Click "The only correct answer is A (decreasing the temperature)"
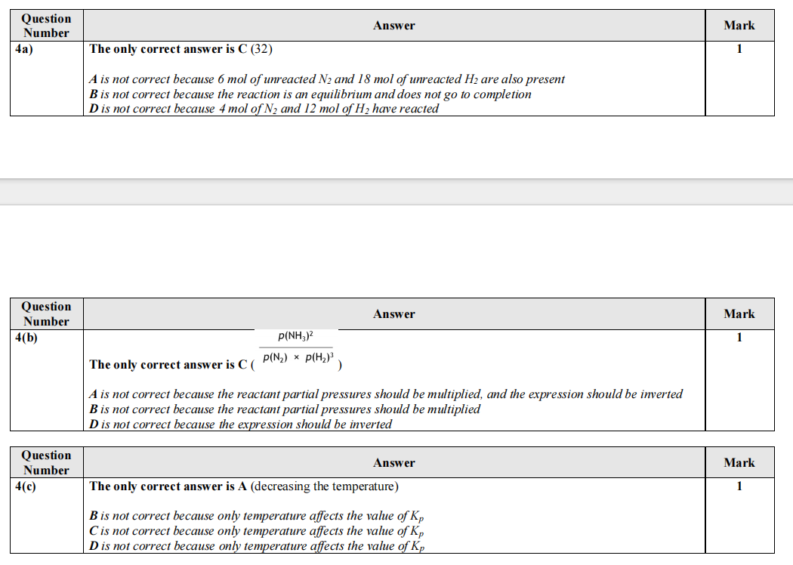The width and height of the screenshot is (793, 565). (243, 486)
